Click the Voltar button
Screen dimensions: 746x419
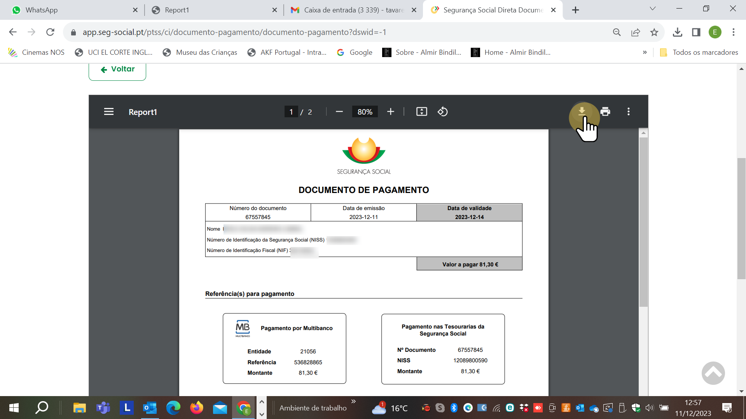tap(117, 70)
